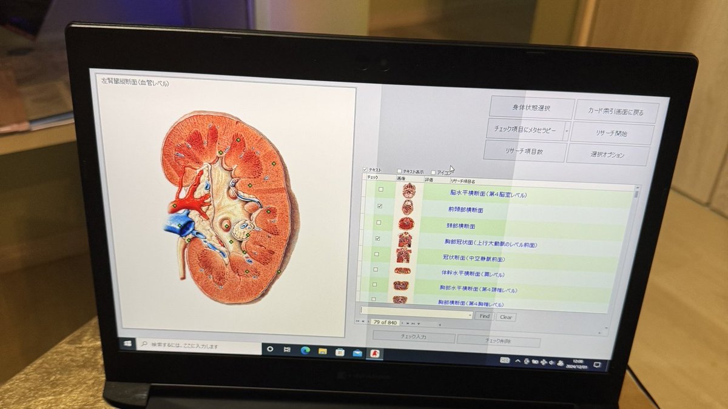Enable the アイコン checkbox
The width and height of the screenshot is (728, 409).
coord(433,172)
